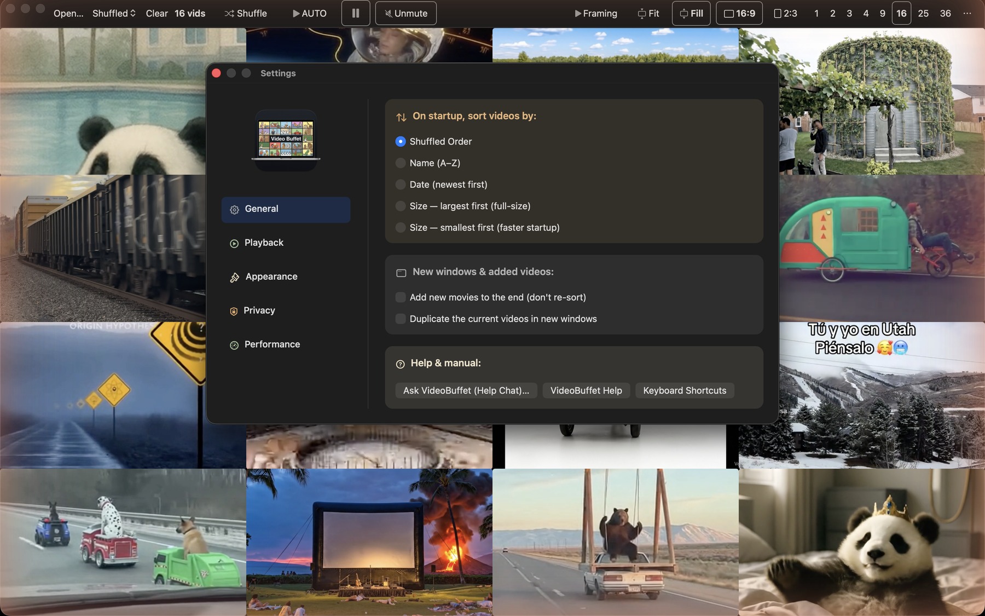985x616 pixels.
Task: Set grid to 4 videos
Action: [x=866, y=13]
